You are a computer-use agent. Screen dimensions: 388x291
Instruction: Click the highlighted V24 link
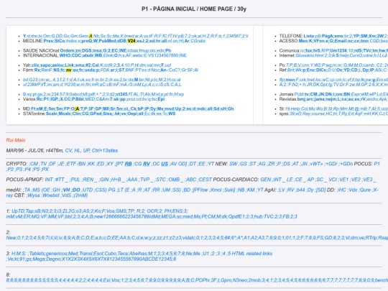point(131,41)
